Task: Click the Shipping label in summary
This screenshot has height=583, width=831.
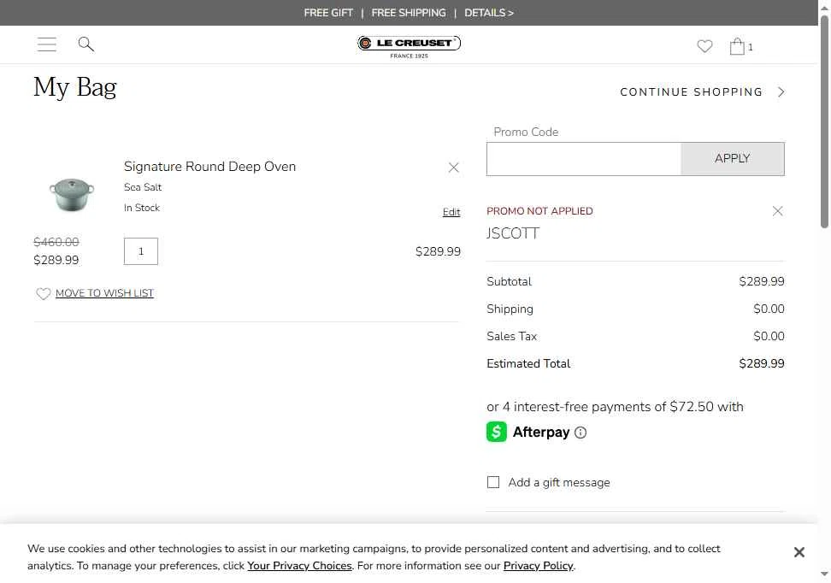Action: [510, 309]
